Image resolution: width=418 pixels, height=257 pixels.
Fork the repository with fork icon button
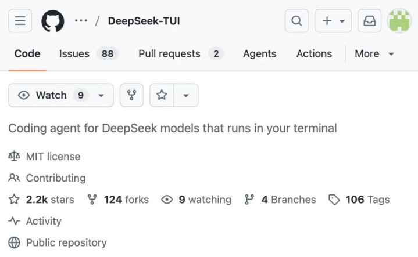click(x=131, y=95)
